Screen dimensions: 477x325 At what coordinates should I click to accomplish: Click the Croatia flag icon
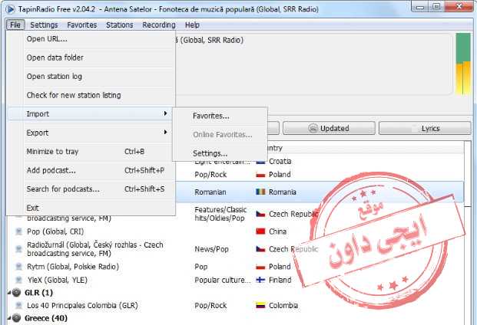(260, 162)
